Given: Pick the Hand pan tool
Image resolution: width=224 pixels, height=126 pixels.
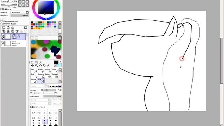Looking at the screenshot, I should tap(44, 65).
